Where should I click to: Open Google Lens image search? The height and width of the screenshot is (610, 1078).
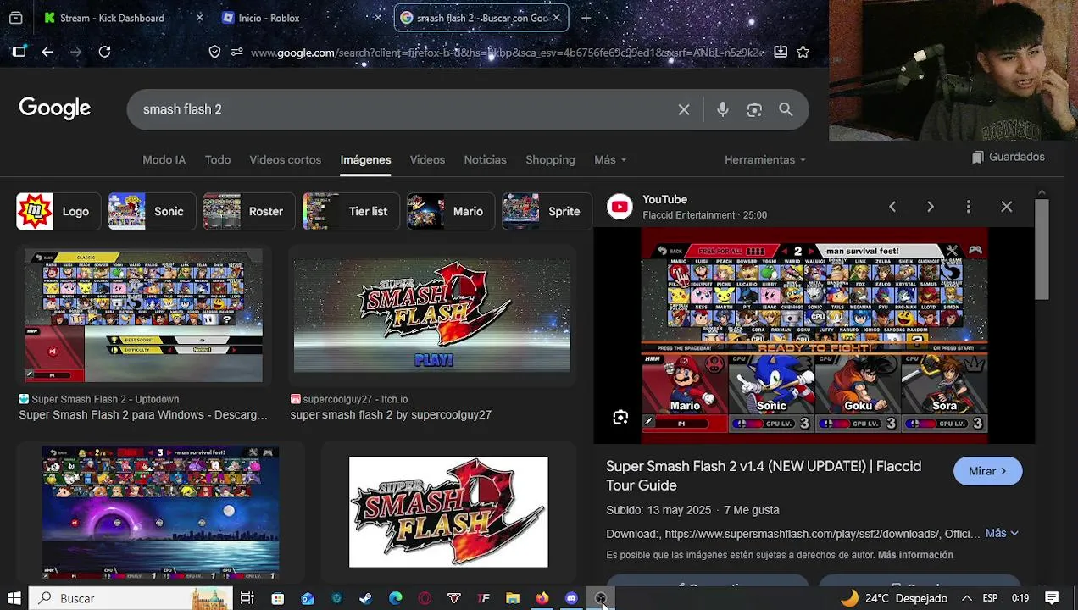pos(754,109)
